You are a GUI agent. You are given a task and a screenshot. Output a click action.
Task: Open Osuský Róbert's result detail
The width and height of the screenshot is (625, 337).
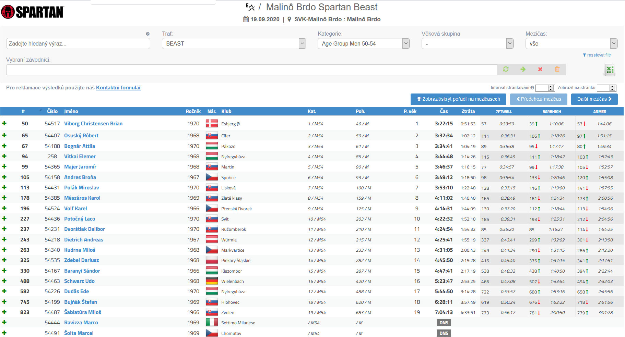click(x=81, y=136)
